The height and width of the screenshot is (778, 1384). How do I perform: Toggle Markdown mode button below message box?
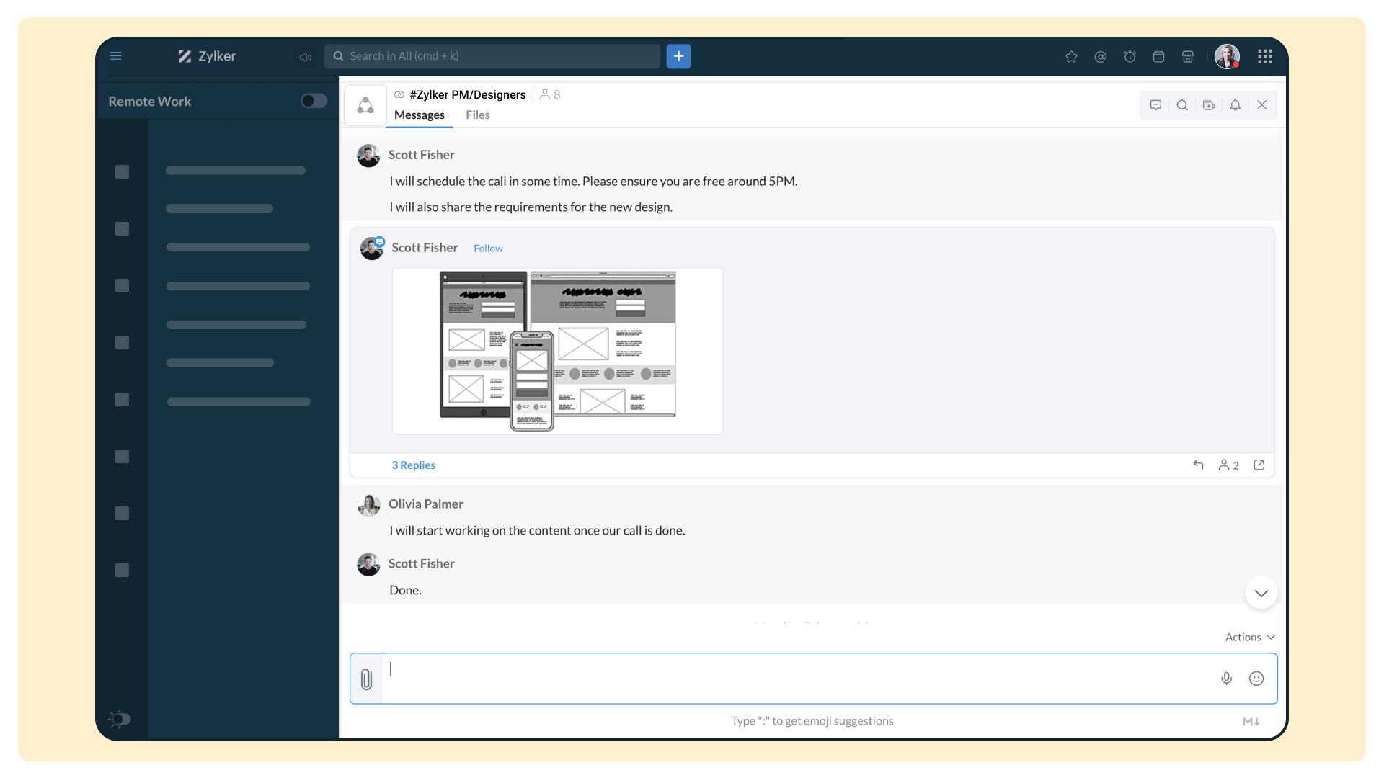tap(1251, 721)
